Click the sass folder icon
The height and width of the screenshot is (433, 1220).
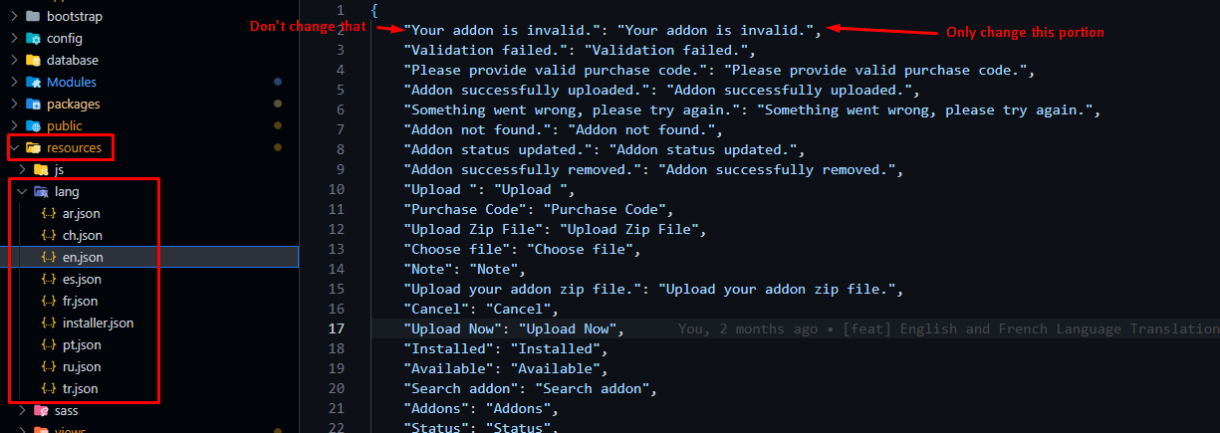[41, 410]
